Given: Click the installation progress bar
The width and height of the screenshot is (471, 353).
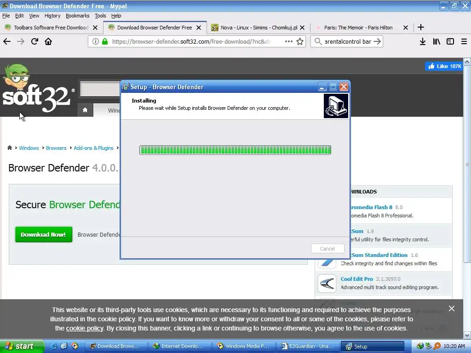Looking at the screenshot, I should tap(235, 150).
